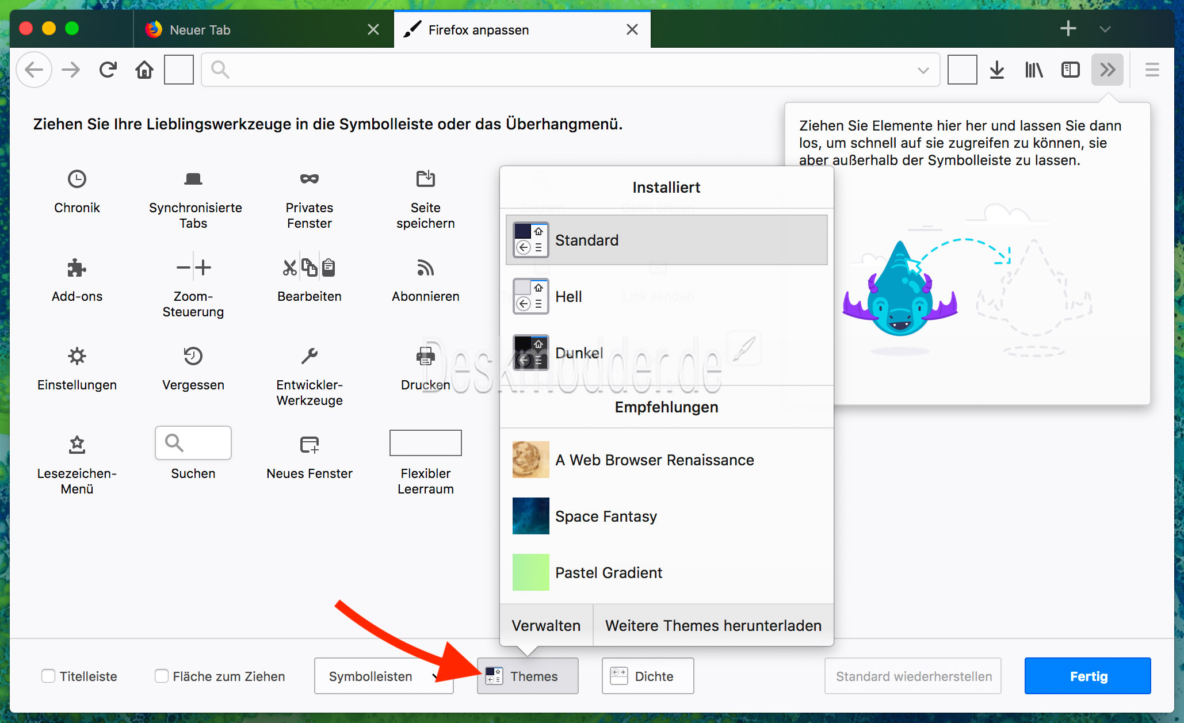Open the Themes dropdown button

(x=528, y=676)
